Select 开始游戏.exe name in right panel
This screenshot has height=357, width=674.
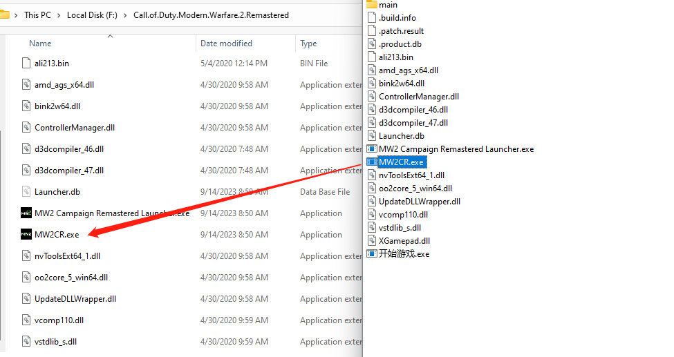coord(404,254)
